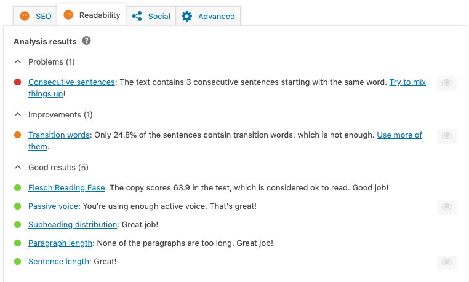The image size is (469, 282).
Task: Collapse the Good results section
Action: [18, 168]
